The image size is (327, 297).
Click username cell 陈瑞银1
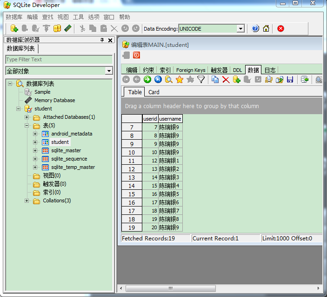[170, 161]
